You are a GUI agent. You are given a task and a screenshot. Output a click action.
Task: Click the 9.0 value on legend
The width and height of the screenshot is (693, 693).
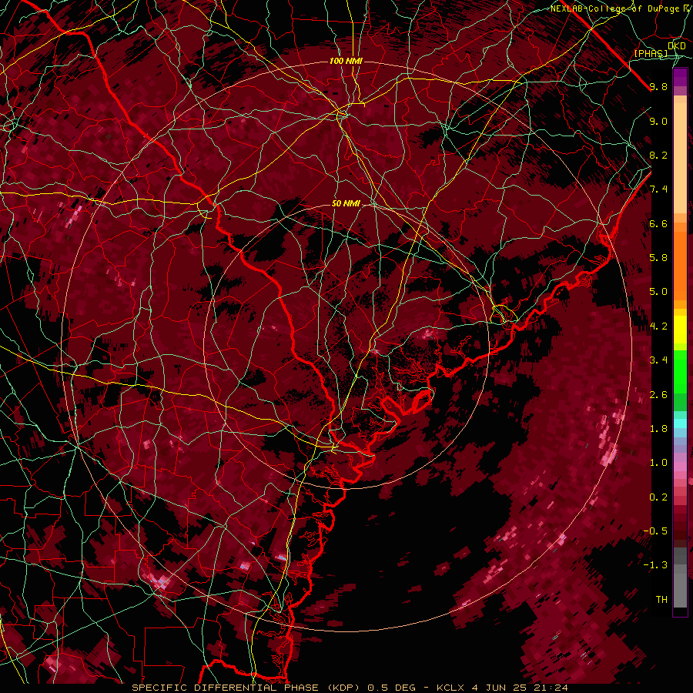pos(658,121)
